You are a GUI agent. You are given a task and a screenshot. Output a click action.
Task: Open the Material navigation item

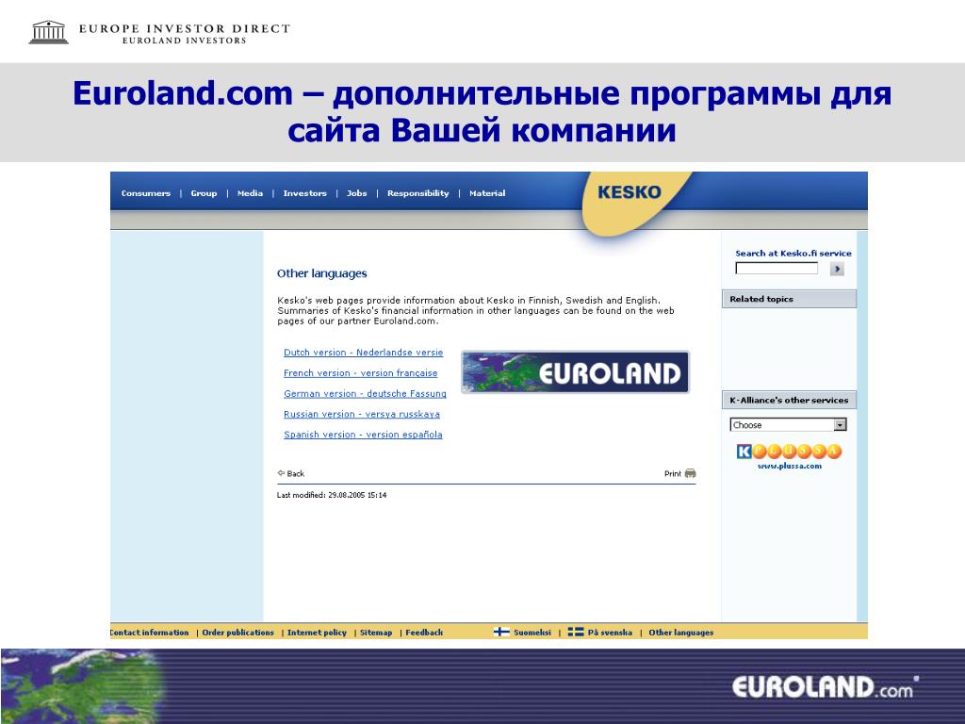click(487, 193)
